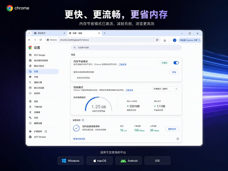Click the Chrome logo beside 设置 heading
The image size is (228, 171).
(30, 48)
